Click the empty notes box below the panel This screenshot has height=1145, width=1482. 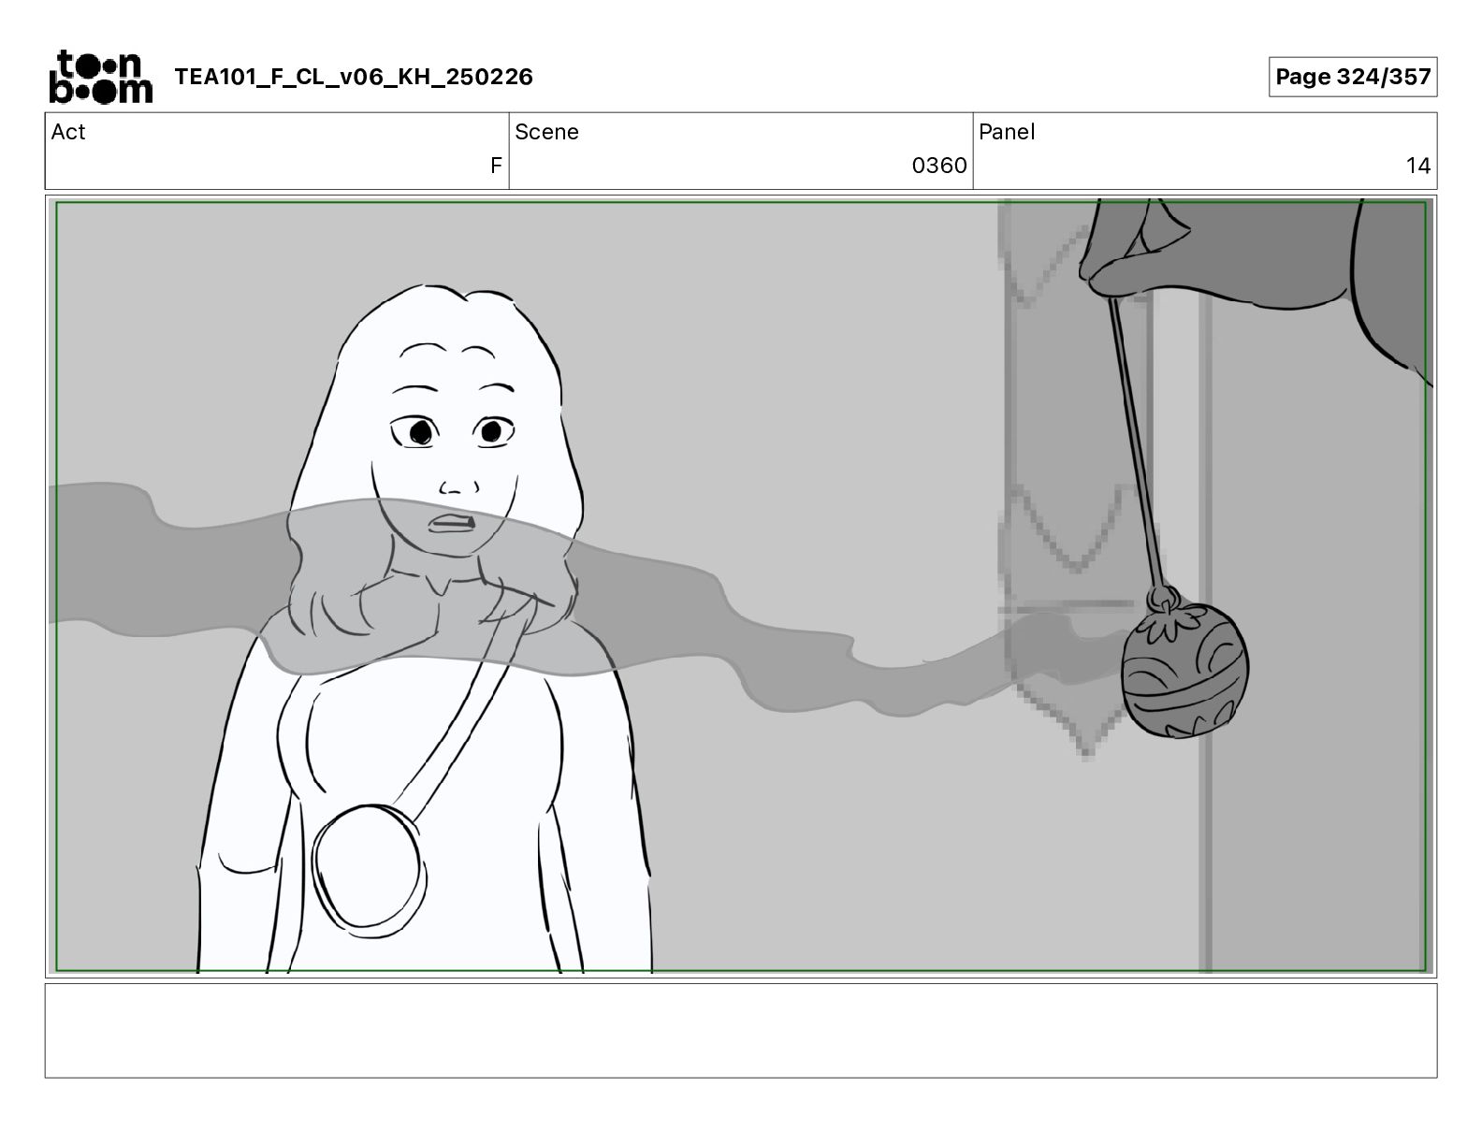[741, 1030]
